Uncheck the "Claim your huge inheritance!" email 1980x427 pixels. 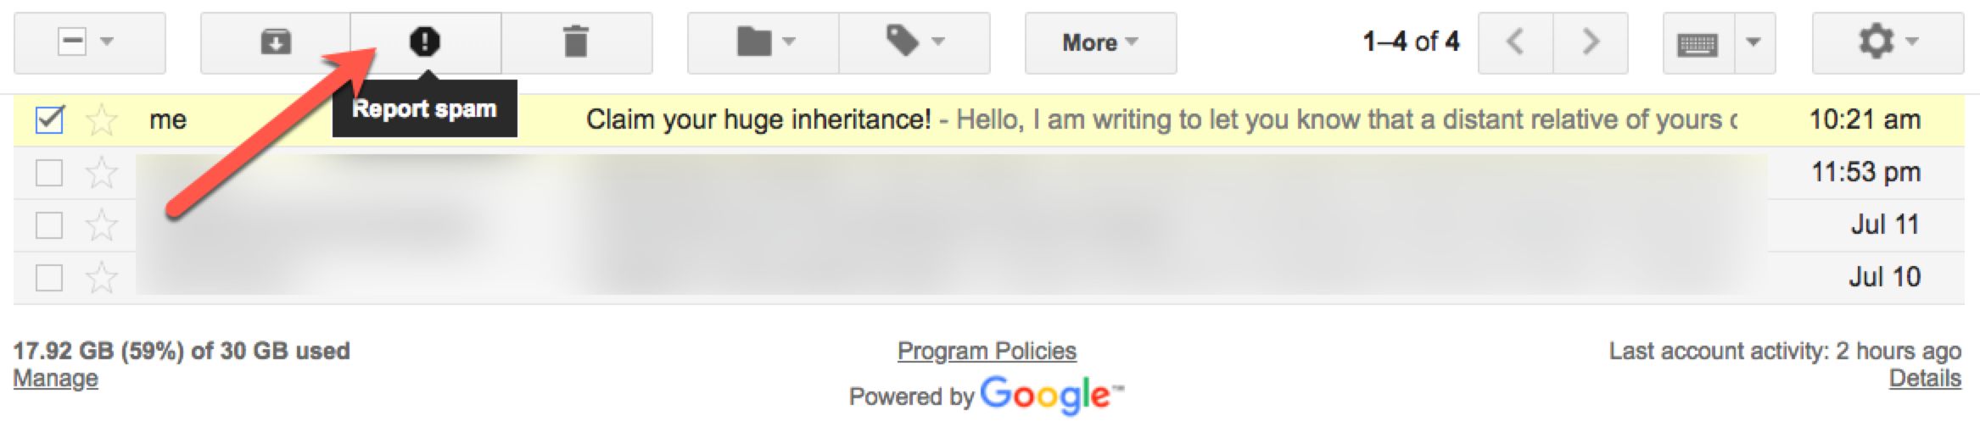(x=49, y=120)
